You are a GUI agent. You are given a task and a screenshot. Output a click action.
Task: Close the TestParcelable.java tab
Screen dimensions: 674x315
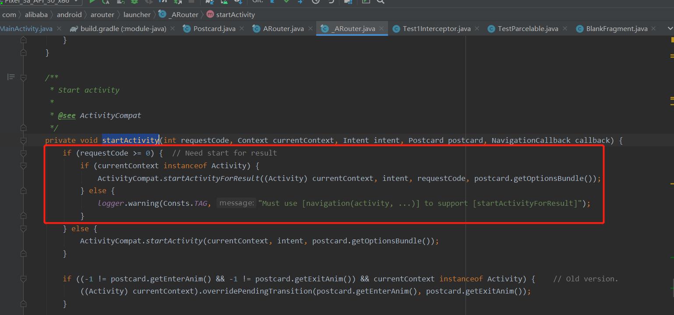coord(565,29)
